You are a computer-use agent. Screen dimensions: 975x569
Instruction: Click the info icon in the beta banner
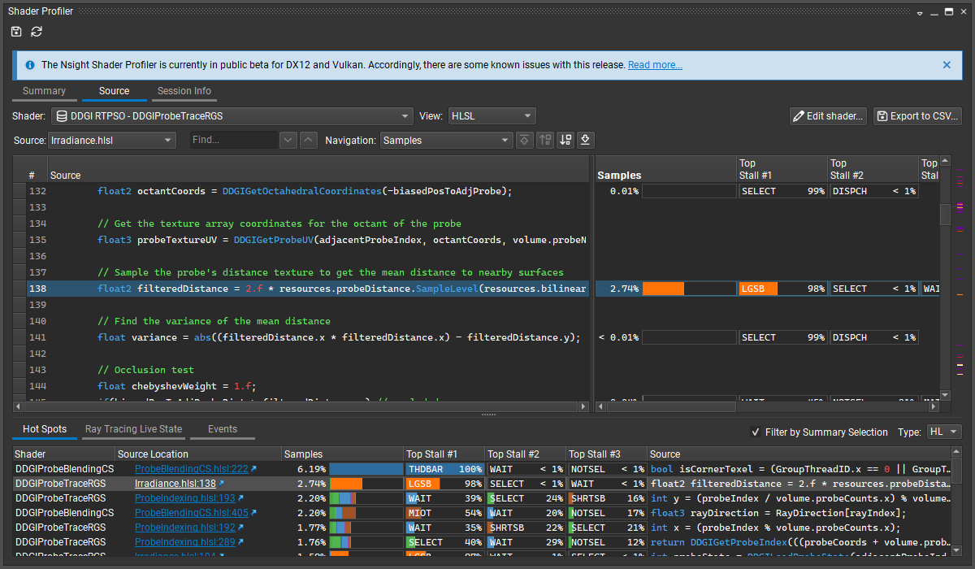coord(30,64)
